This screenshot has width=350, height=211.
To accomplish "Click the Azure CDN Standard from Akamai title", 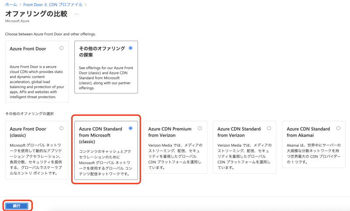I will point(308,132).
